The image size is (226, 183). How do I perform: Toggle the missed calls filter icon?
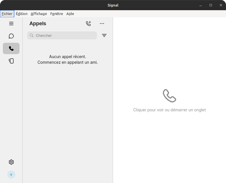tap(104, 35)
